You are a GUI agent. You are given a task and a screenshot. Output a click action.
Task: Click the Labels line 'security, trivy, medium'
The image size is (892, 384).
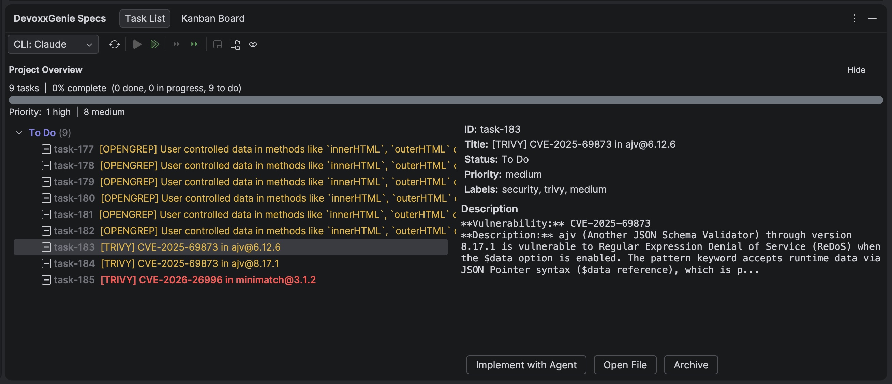(535, 189)
